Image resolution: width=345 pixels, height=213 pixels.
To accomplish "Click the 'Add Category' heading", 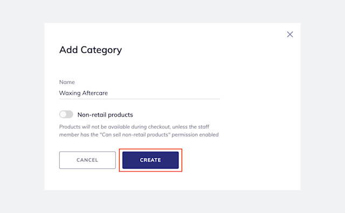I will pyautogui.click(x=91, y=50).
